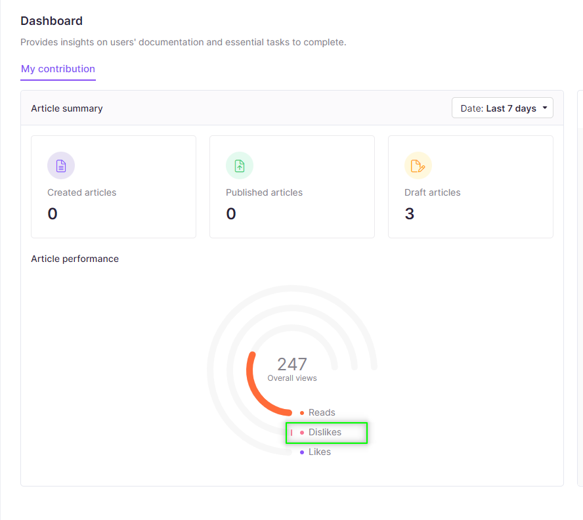Click the Published articles label text
This screenshot has height=520, width=583.
tap(264, 192)
